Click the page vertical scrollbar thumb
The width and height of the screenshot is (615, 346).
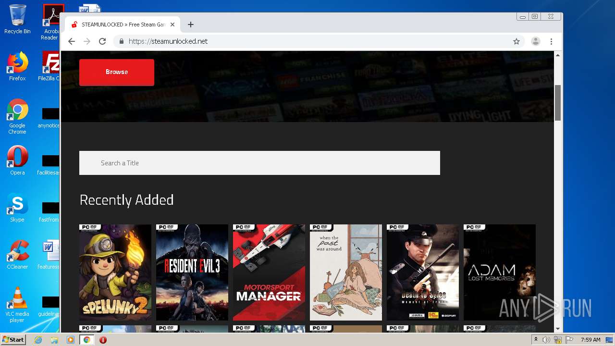pyautogui.click(x=558, y=102)
